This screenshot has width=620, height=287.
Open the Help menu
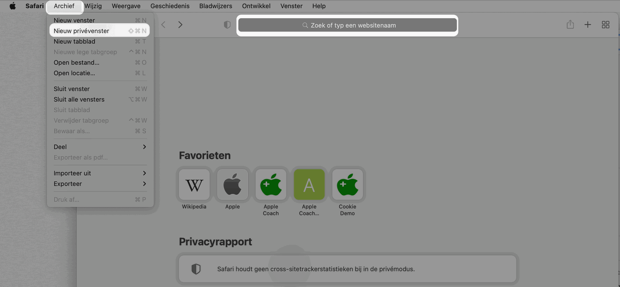pos(319,6)
